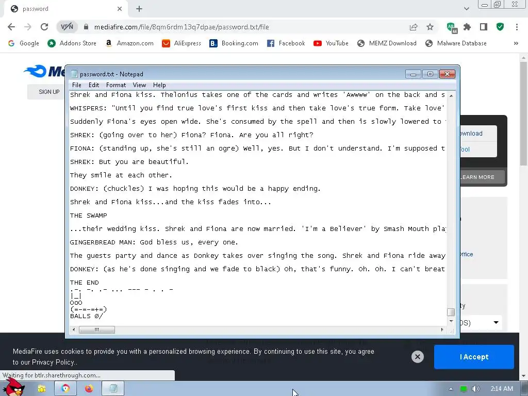The height and width of the screenshot is (396, 528).
Task: Click the Notepad scroll right arrow
Action: [x=442, y=329]
